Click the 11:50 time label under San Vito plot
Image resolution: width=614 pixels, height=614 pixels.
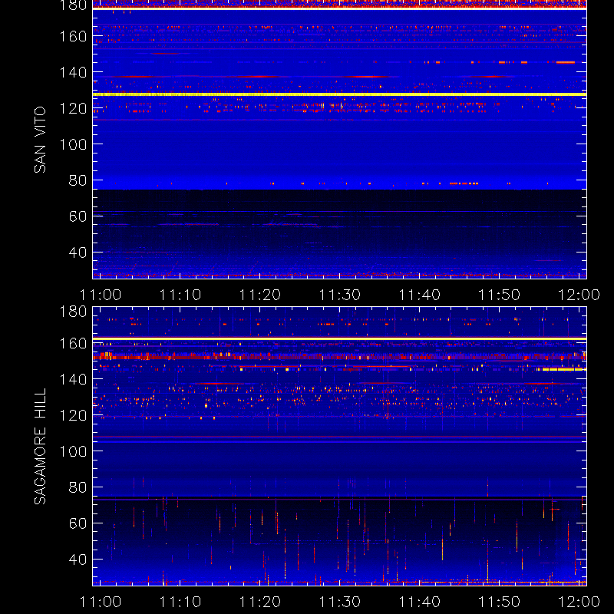coord(500,295)
